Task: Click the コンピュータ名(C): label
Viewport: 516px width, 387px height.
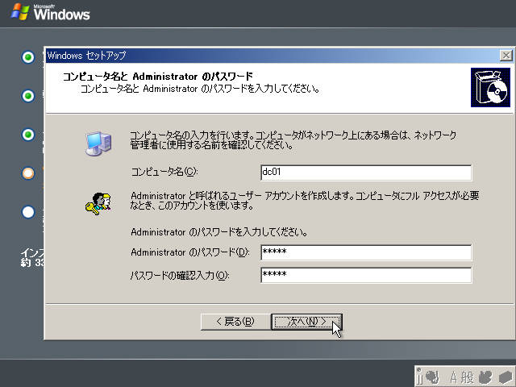Action: [164, 172]
